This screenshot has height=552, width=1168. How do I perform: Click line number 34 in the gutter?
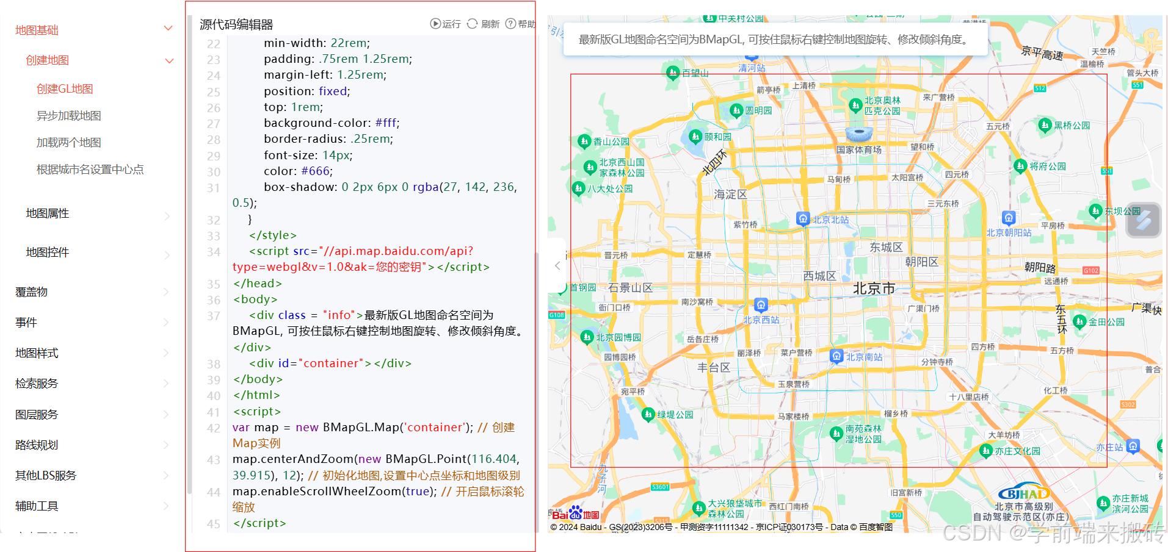pyautogui.click(x=213, y=252)
